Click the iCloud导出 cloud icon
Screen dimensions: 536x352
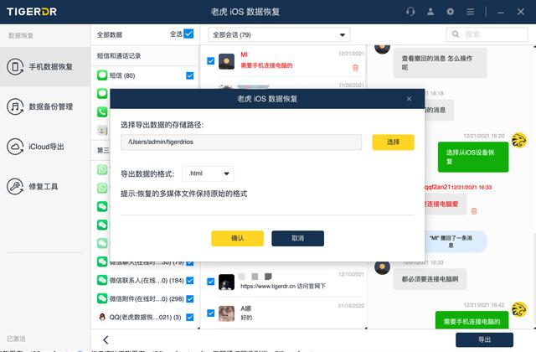coord(15,147)
